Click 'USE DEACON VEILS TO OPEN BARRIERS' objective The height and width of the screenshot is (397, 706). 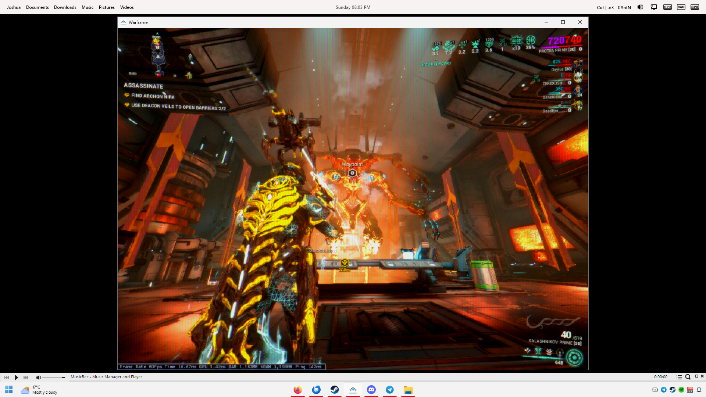point(178,107)
